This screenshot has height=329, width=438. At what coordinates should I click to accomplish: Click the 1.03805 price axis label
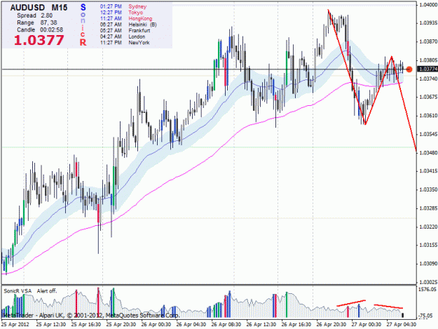pyautogui.click(x=428, y=60)
